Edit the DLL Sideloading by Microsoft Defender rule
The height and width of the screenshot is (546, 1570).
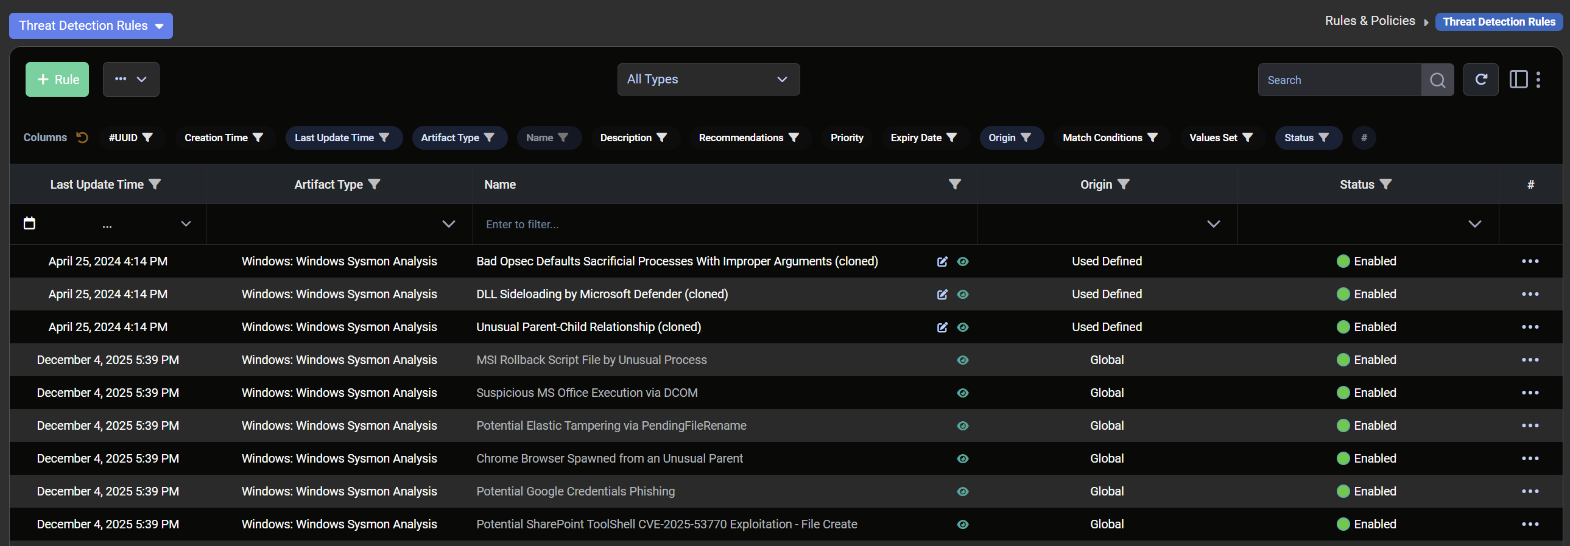tap(942, 295)
